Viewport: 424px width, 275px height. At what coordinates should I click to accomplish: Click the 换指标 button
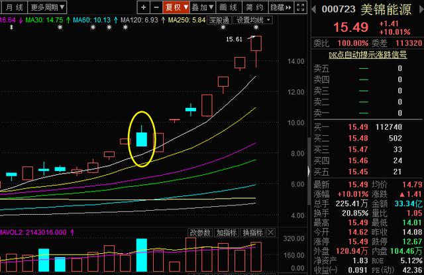click(x=252, y=233)
